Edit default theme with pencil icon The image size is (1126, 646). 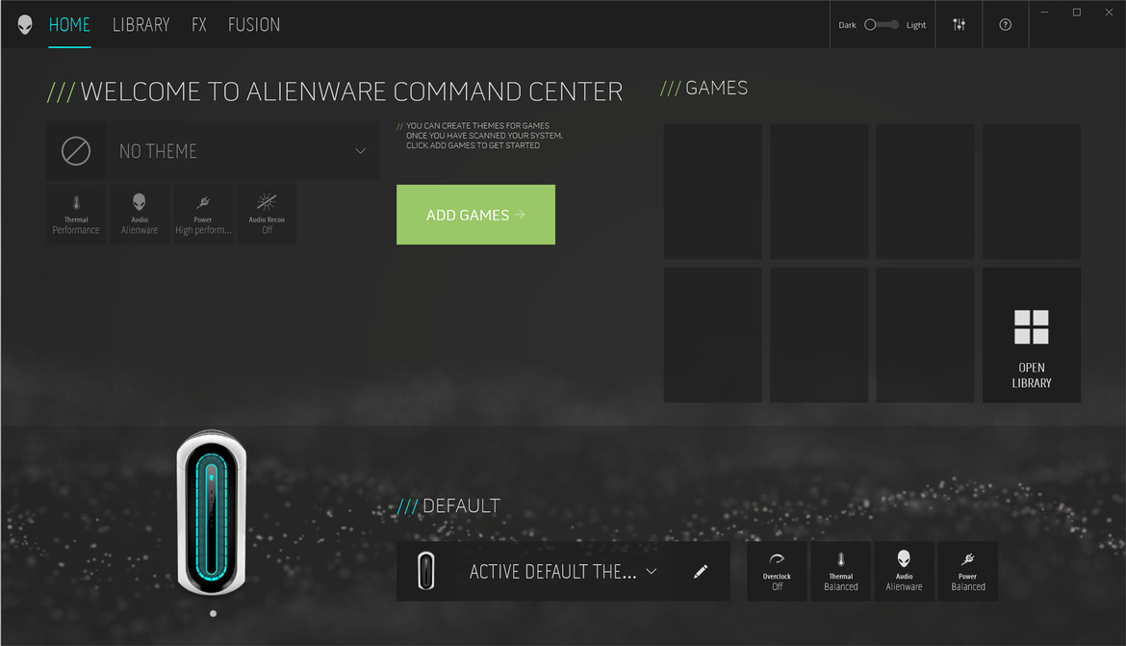click(701, 571)
